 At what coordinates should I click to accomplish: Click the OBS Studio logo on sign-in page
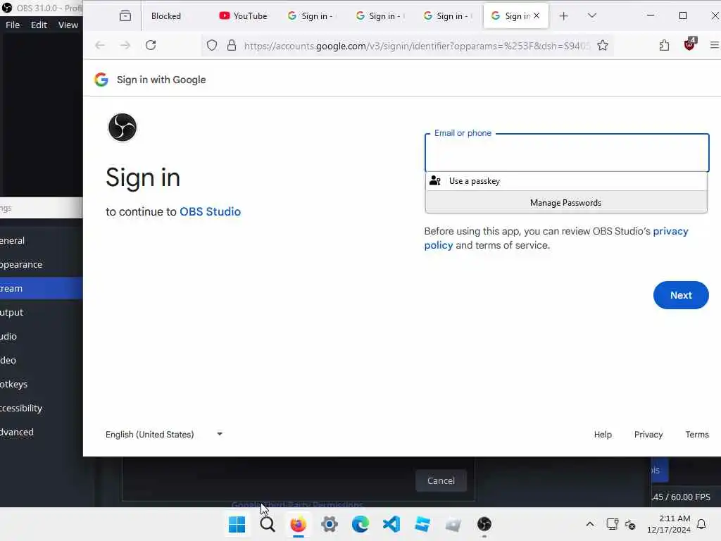tap(123, 128)
